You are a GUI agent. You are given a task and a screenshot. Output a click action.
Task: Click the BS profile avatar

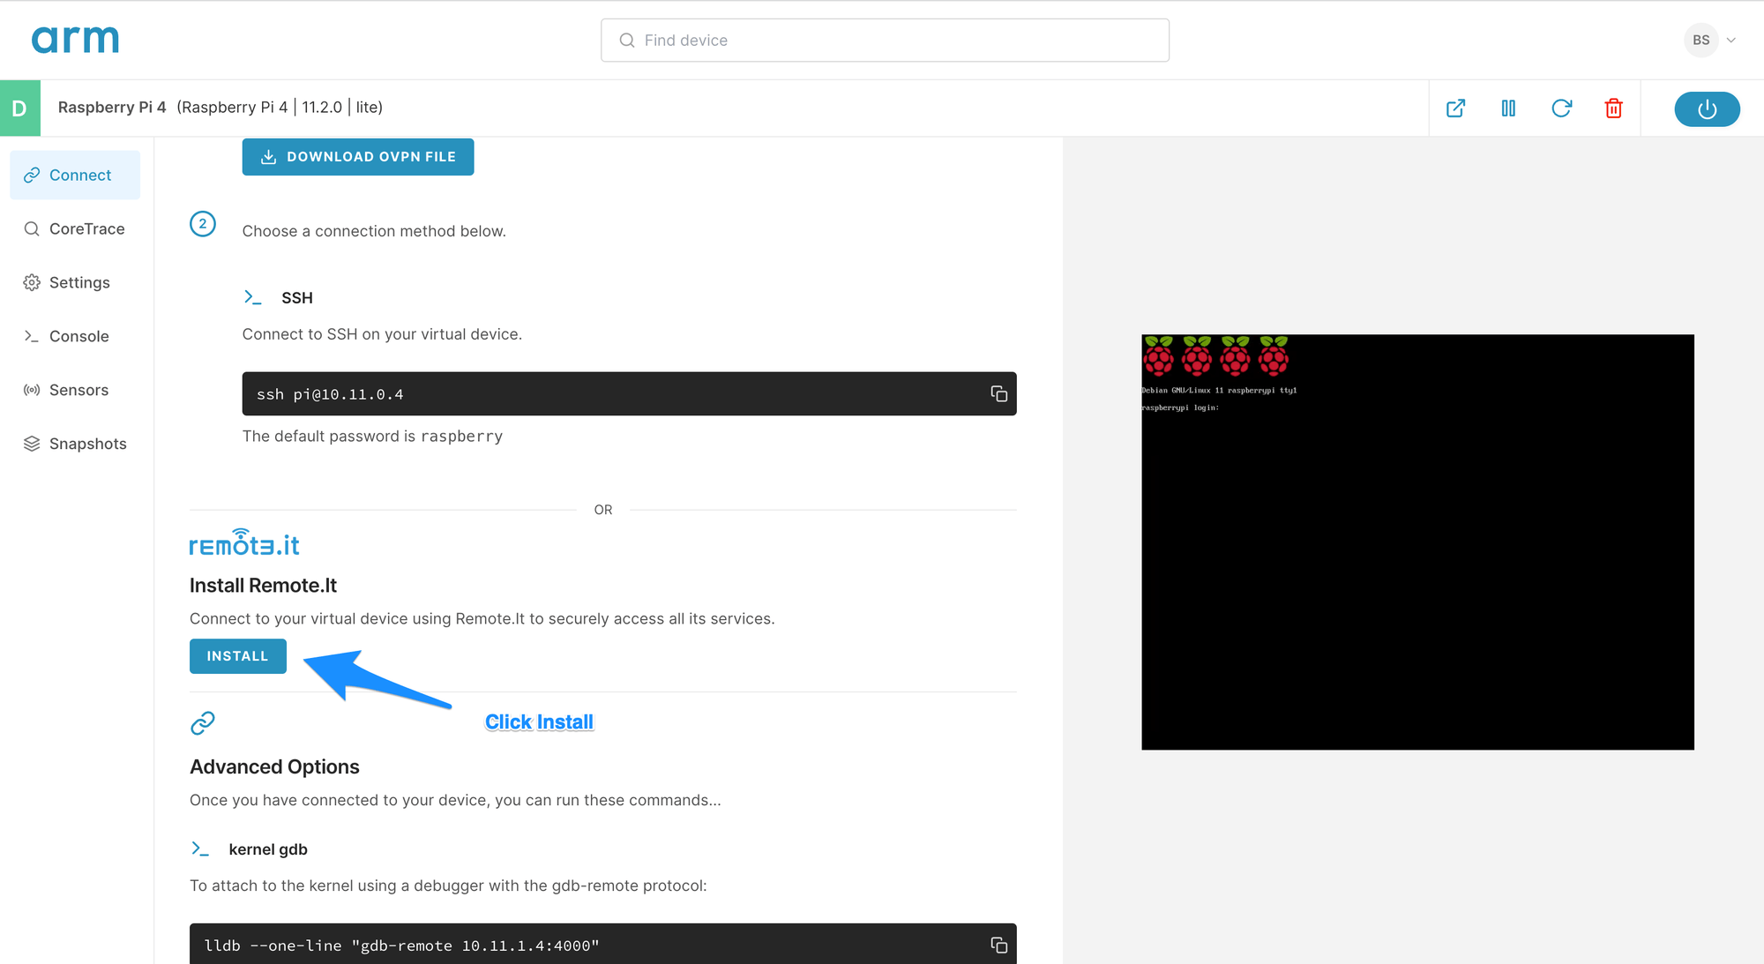click(x=1700, y=40)
